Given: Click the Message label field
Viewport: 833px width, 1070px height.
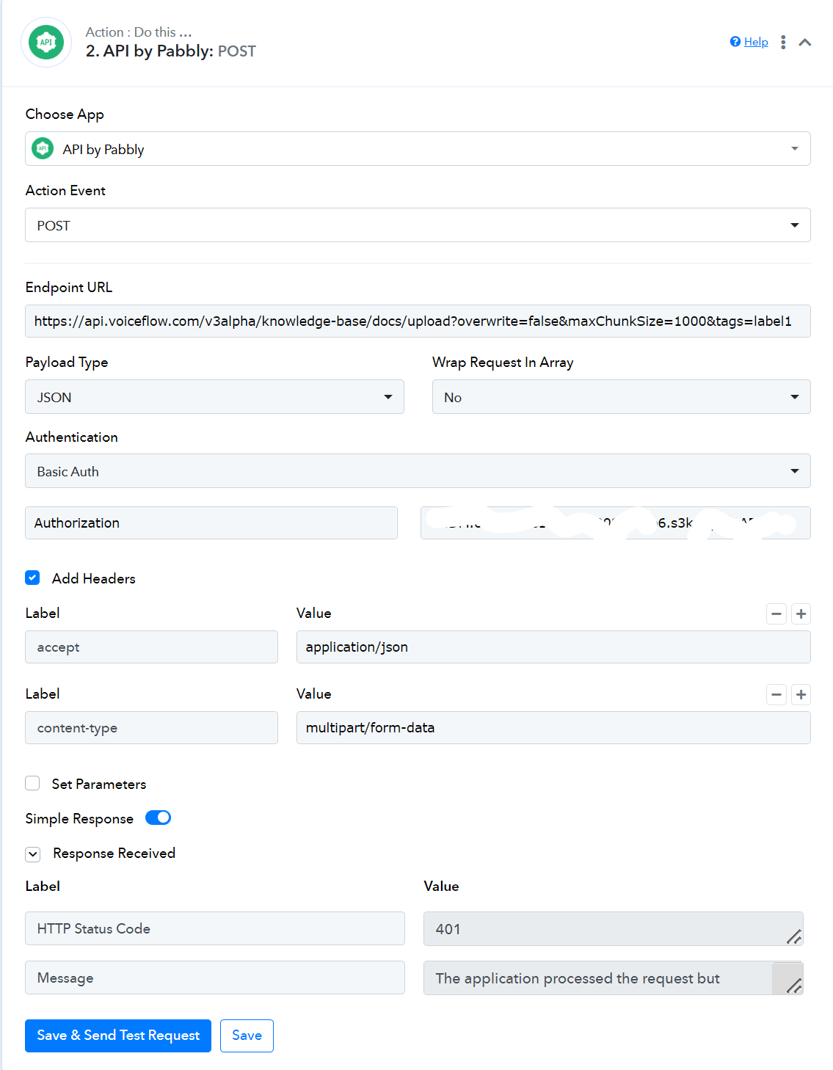Looking at the screenshot, I should point(215,978).
